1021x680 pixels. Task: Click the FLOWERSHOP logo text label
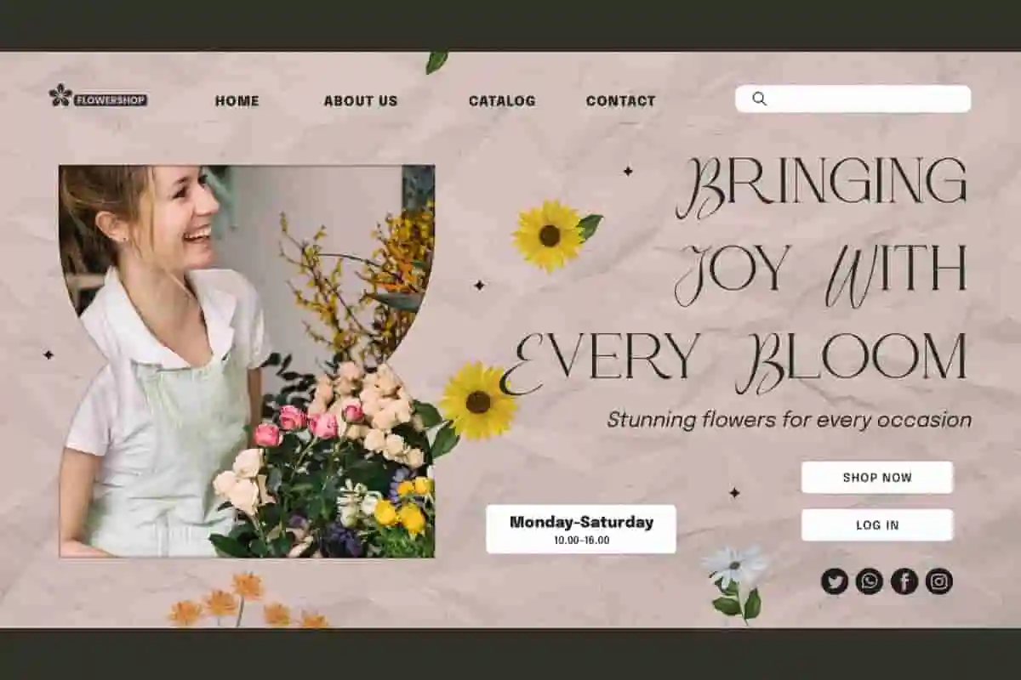[111, 100]
